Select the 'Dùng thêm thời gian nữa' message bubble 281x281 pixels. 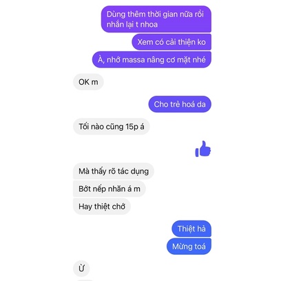(156, 19)
